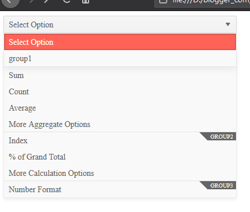The image size is (250, 212).
Task: Select the Count option
Action: click(120, 91)
